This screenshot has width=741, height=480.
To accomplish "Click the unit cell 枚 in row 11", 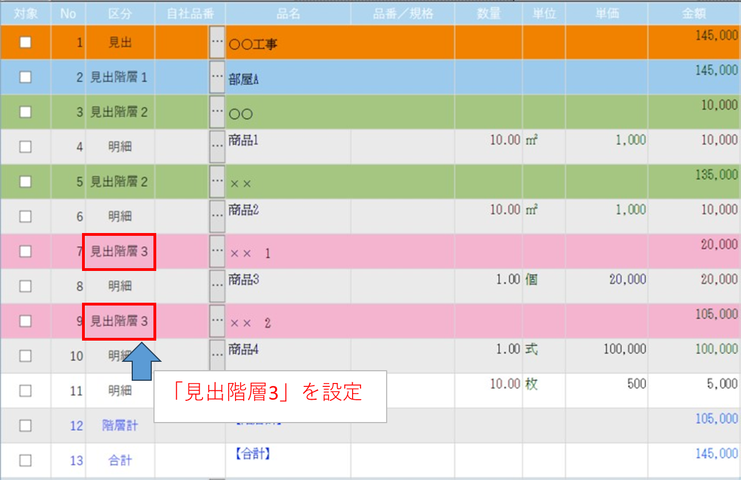I will coord(544,391).
